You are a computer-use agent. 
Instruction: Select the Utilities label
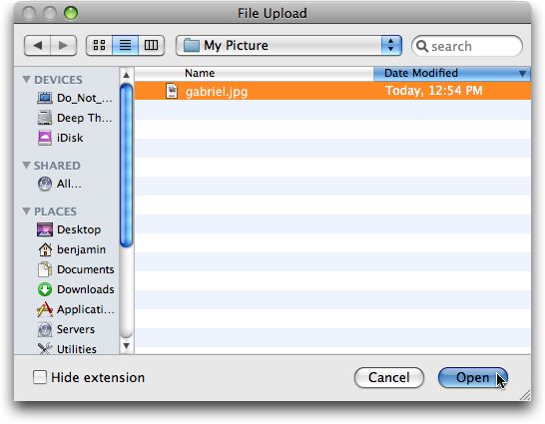[77, 349]
